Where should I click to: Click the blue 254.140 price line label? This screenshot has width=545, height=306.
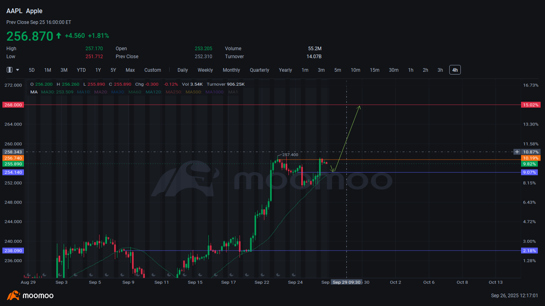(x=13, y=172)
